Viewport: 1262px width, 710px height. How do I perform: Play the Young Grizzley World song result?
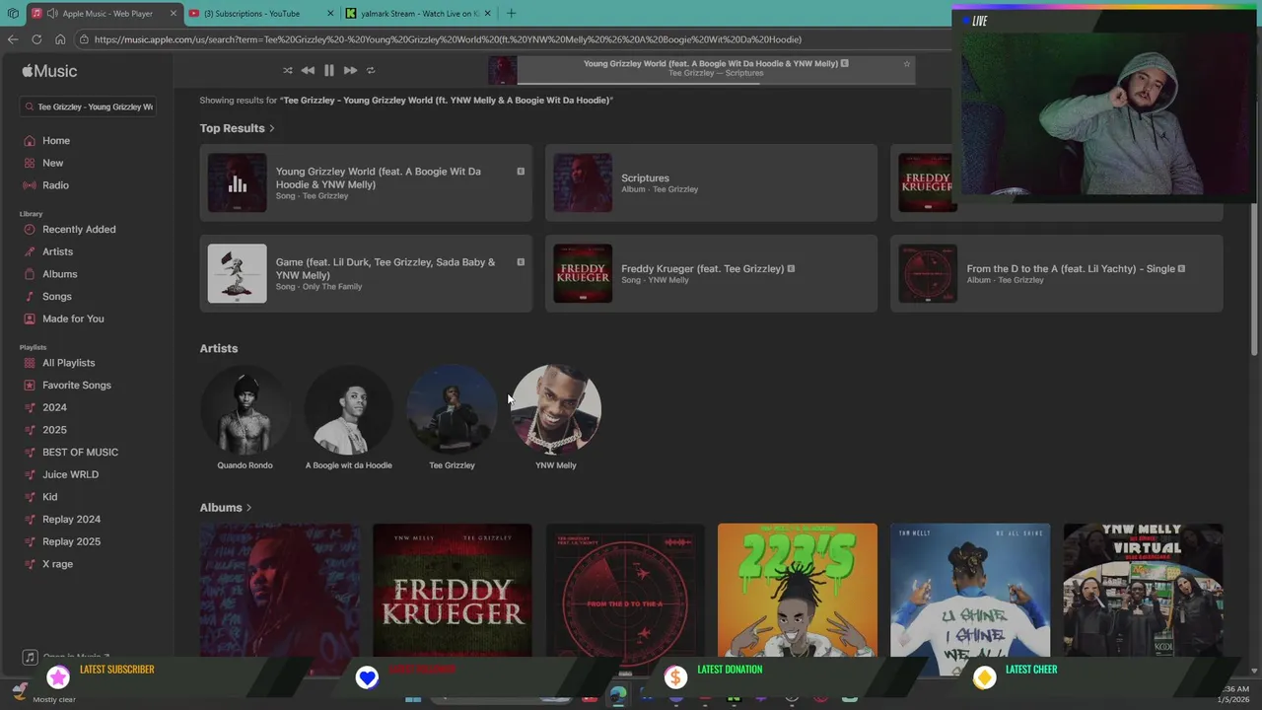point(366,182)
